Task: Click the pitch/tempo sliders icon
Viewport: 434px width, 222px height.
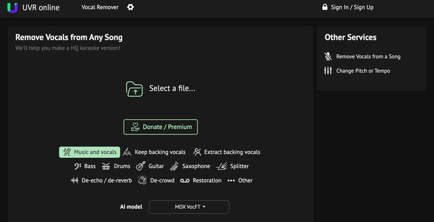Action: (x=328, y=71)
